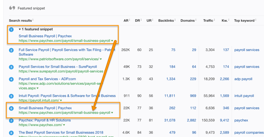Image resolution: width=264 pixels, height=137 pixels.
Task: Click Traffic value 150,559
Action: point(208,120)
